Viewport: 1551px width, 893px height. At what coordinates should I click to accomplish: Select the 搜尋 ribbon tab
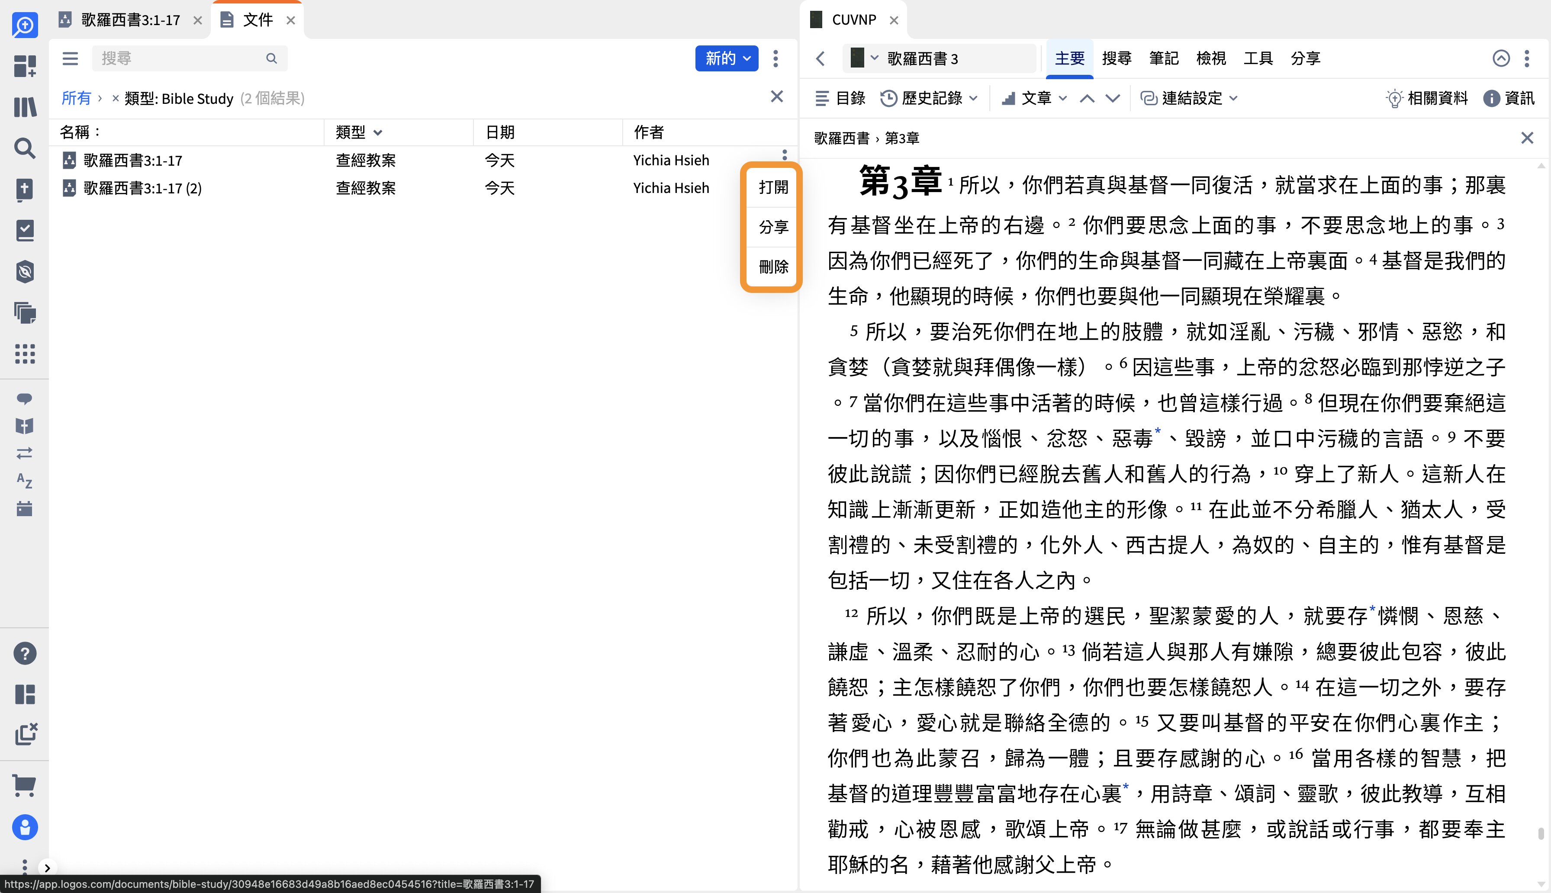pos(1117,58)
